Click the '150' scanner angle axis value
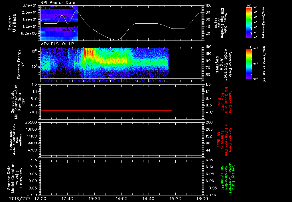The width and height of the screenshot is (292, 202). (x=208, y=54)
